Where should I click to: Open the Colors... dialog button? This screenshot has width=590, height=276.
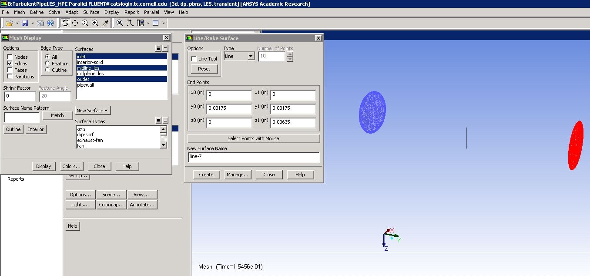pyautogui.click(x=71, y=166)
